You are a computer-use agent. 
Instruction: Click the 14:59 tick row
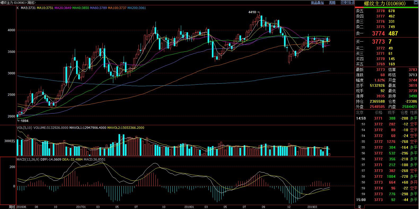(x=387, y=119)
